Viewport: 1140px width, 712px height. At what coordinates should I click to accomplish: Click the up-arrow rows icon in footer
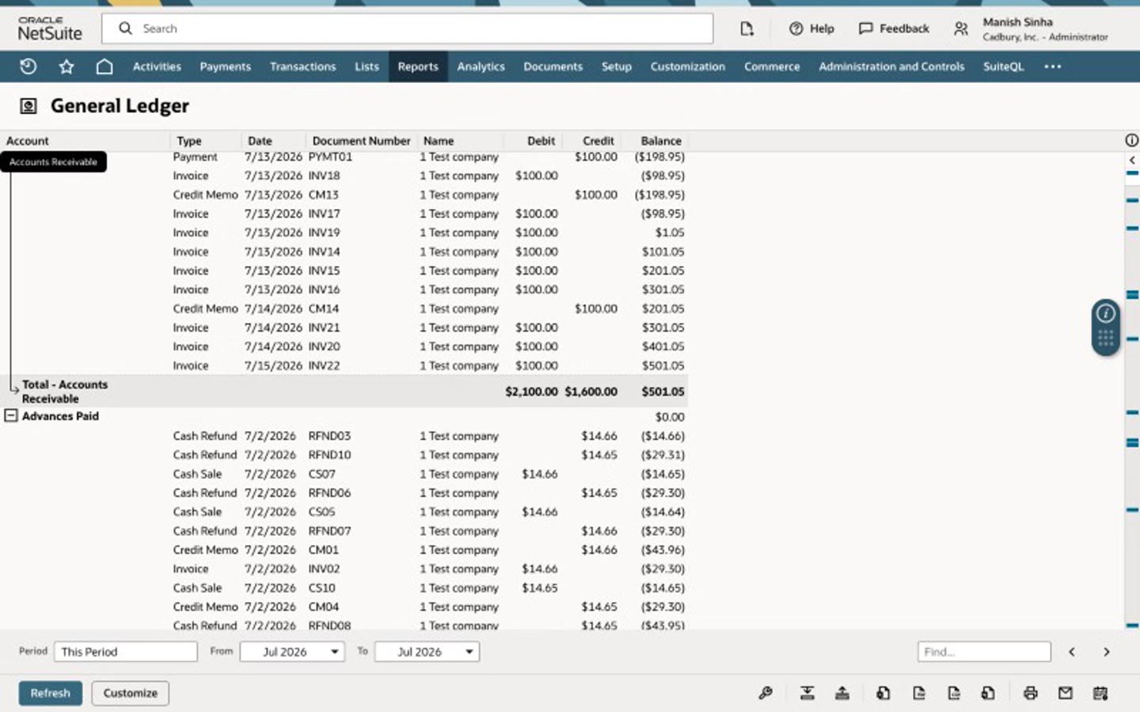click(x=842, y=693)
